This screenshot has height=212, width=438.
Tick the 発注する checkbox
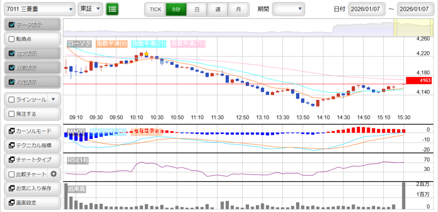12,114
